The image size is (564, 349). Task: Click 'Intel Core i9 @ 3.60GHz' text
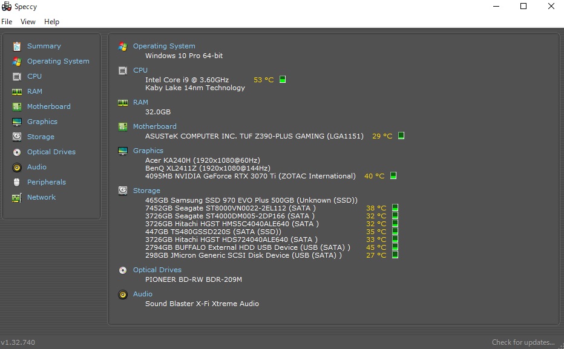(x=186, y=80)
